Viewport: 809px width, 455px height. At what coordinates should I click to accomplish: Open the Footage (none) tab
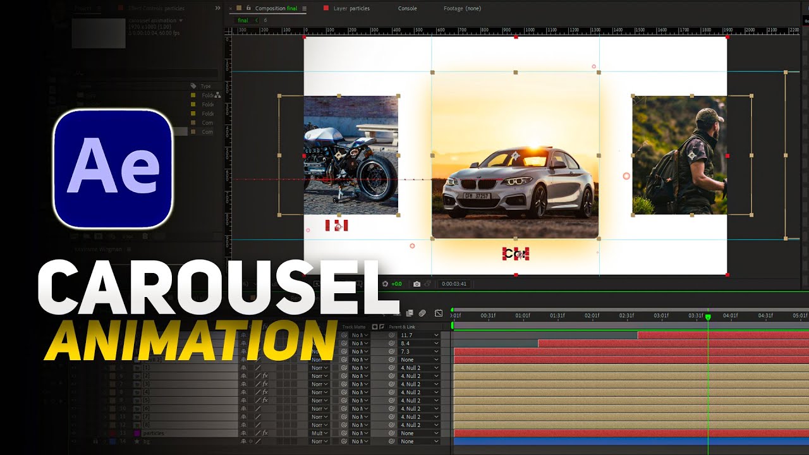click(462, 9)
